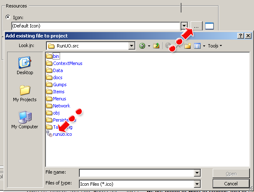Click the browse ellipsis button for icon

[x=196, y=26]
